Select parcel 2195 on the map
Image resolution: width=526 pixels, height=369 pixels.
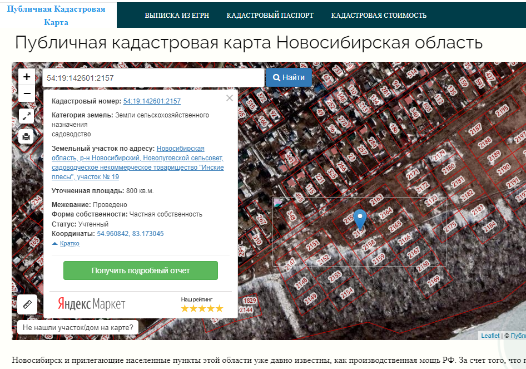(502, 110)
